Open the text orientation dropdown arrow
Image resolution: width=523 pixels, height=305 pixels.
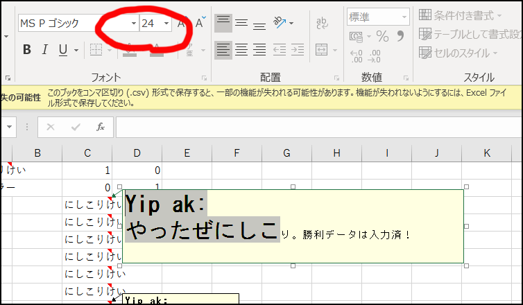291,23
